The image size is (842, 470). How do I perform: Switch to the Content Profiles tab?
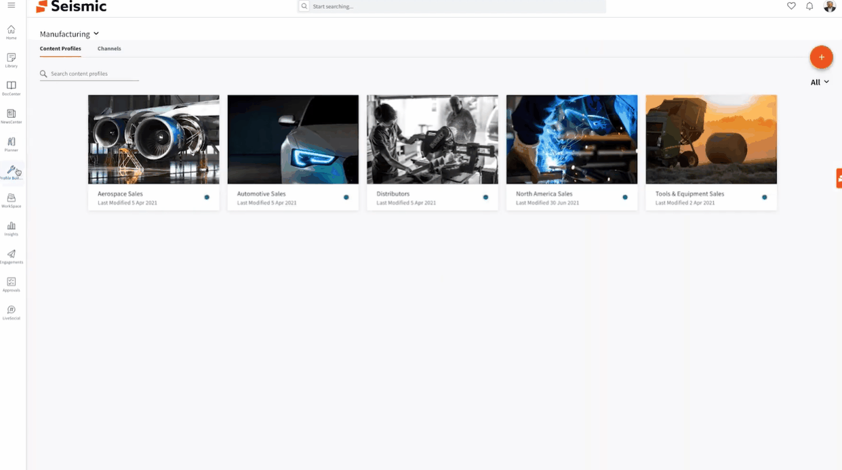point(60,49)
